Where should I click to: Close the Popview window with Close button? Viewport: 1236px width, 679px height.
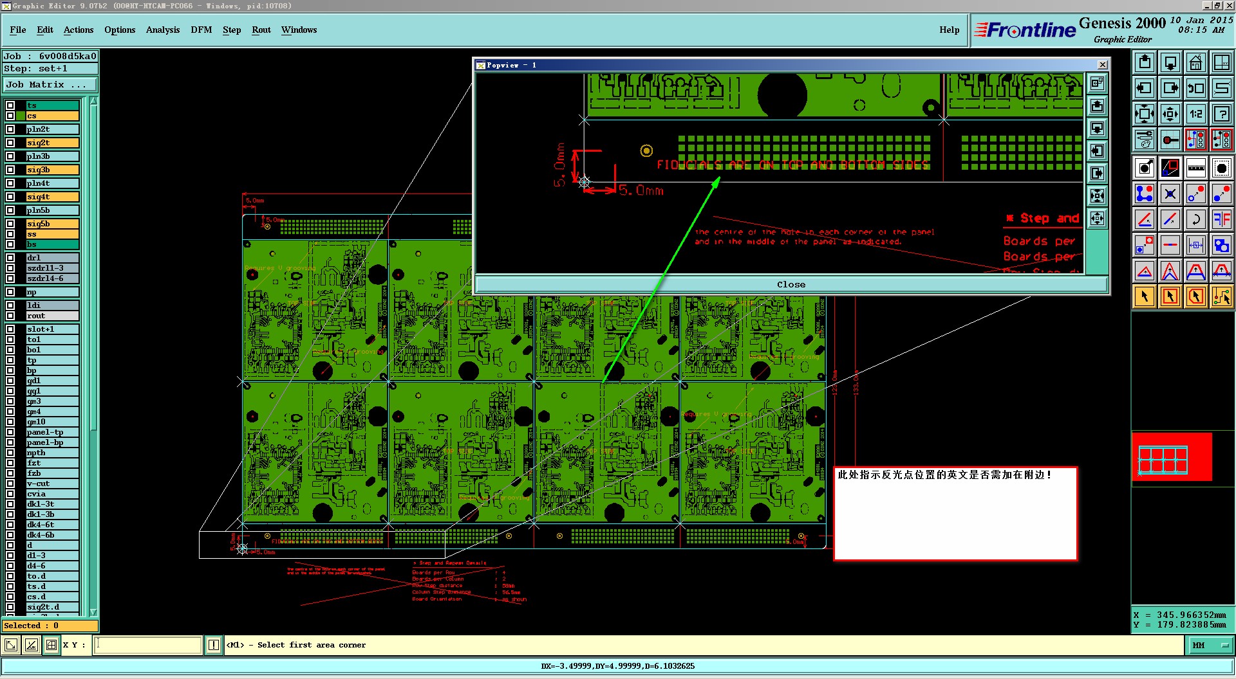click(x=791, y=284)
